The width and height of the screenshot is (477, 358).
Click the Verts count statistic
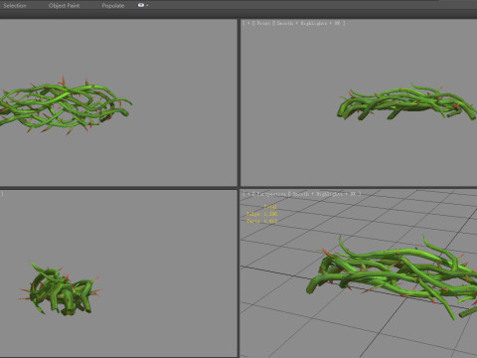coord(261,221)
